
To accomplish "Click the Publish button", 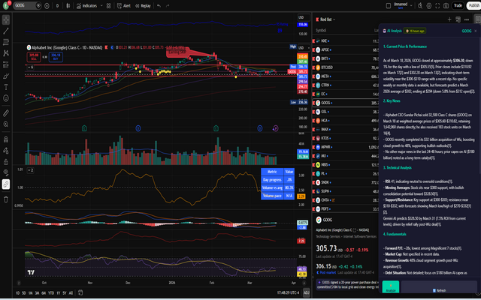I will point(473,5).
